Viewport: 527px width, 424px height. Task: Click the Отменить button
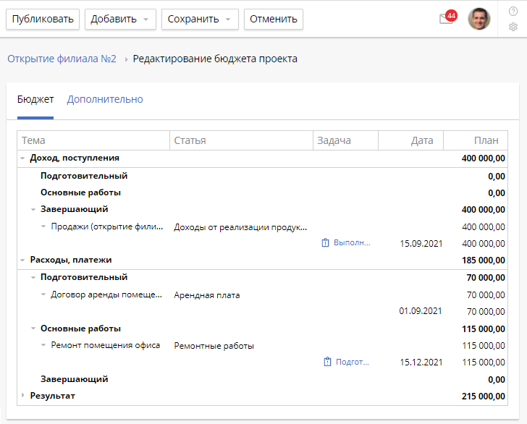coord(273,20)
